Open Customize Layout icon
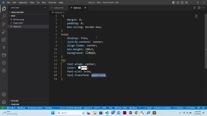The width and height of the screenshot is (207, 116). click(186, 2)
